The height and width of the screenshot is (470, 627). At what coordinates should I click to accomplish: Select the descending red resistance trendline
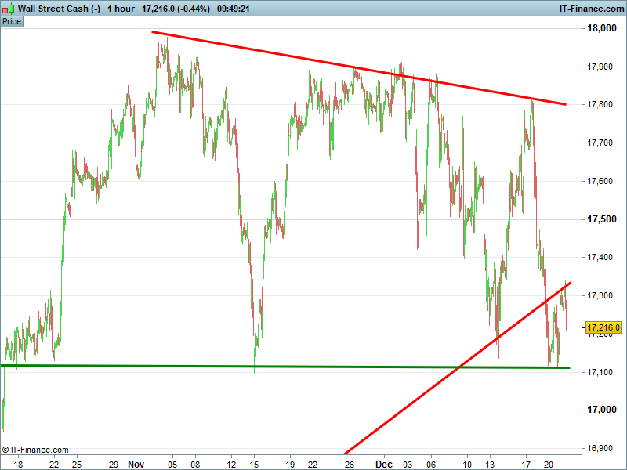tap(359, 68)
